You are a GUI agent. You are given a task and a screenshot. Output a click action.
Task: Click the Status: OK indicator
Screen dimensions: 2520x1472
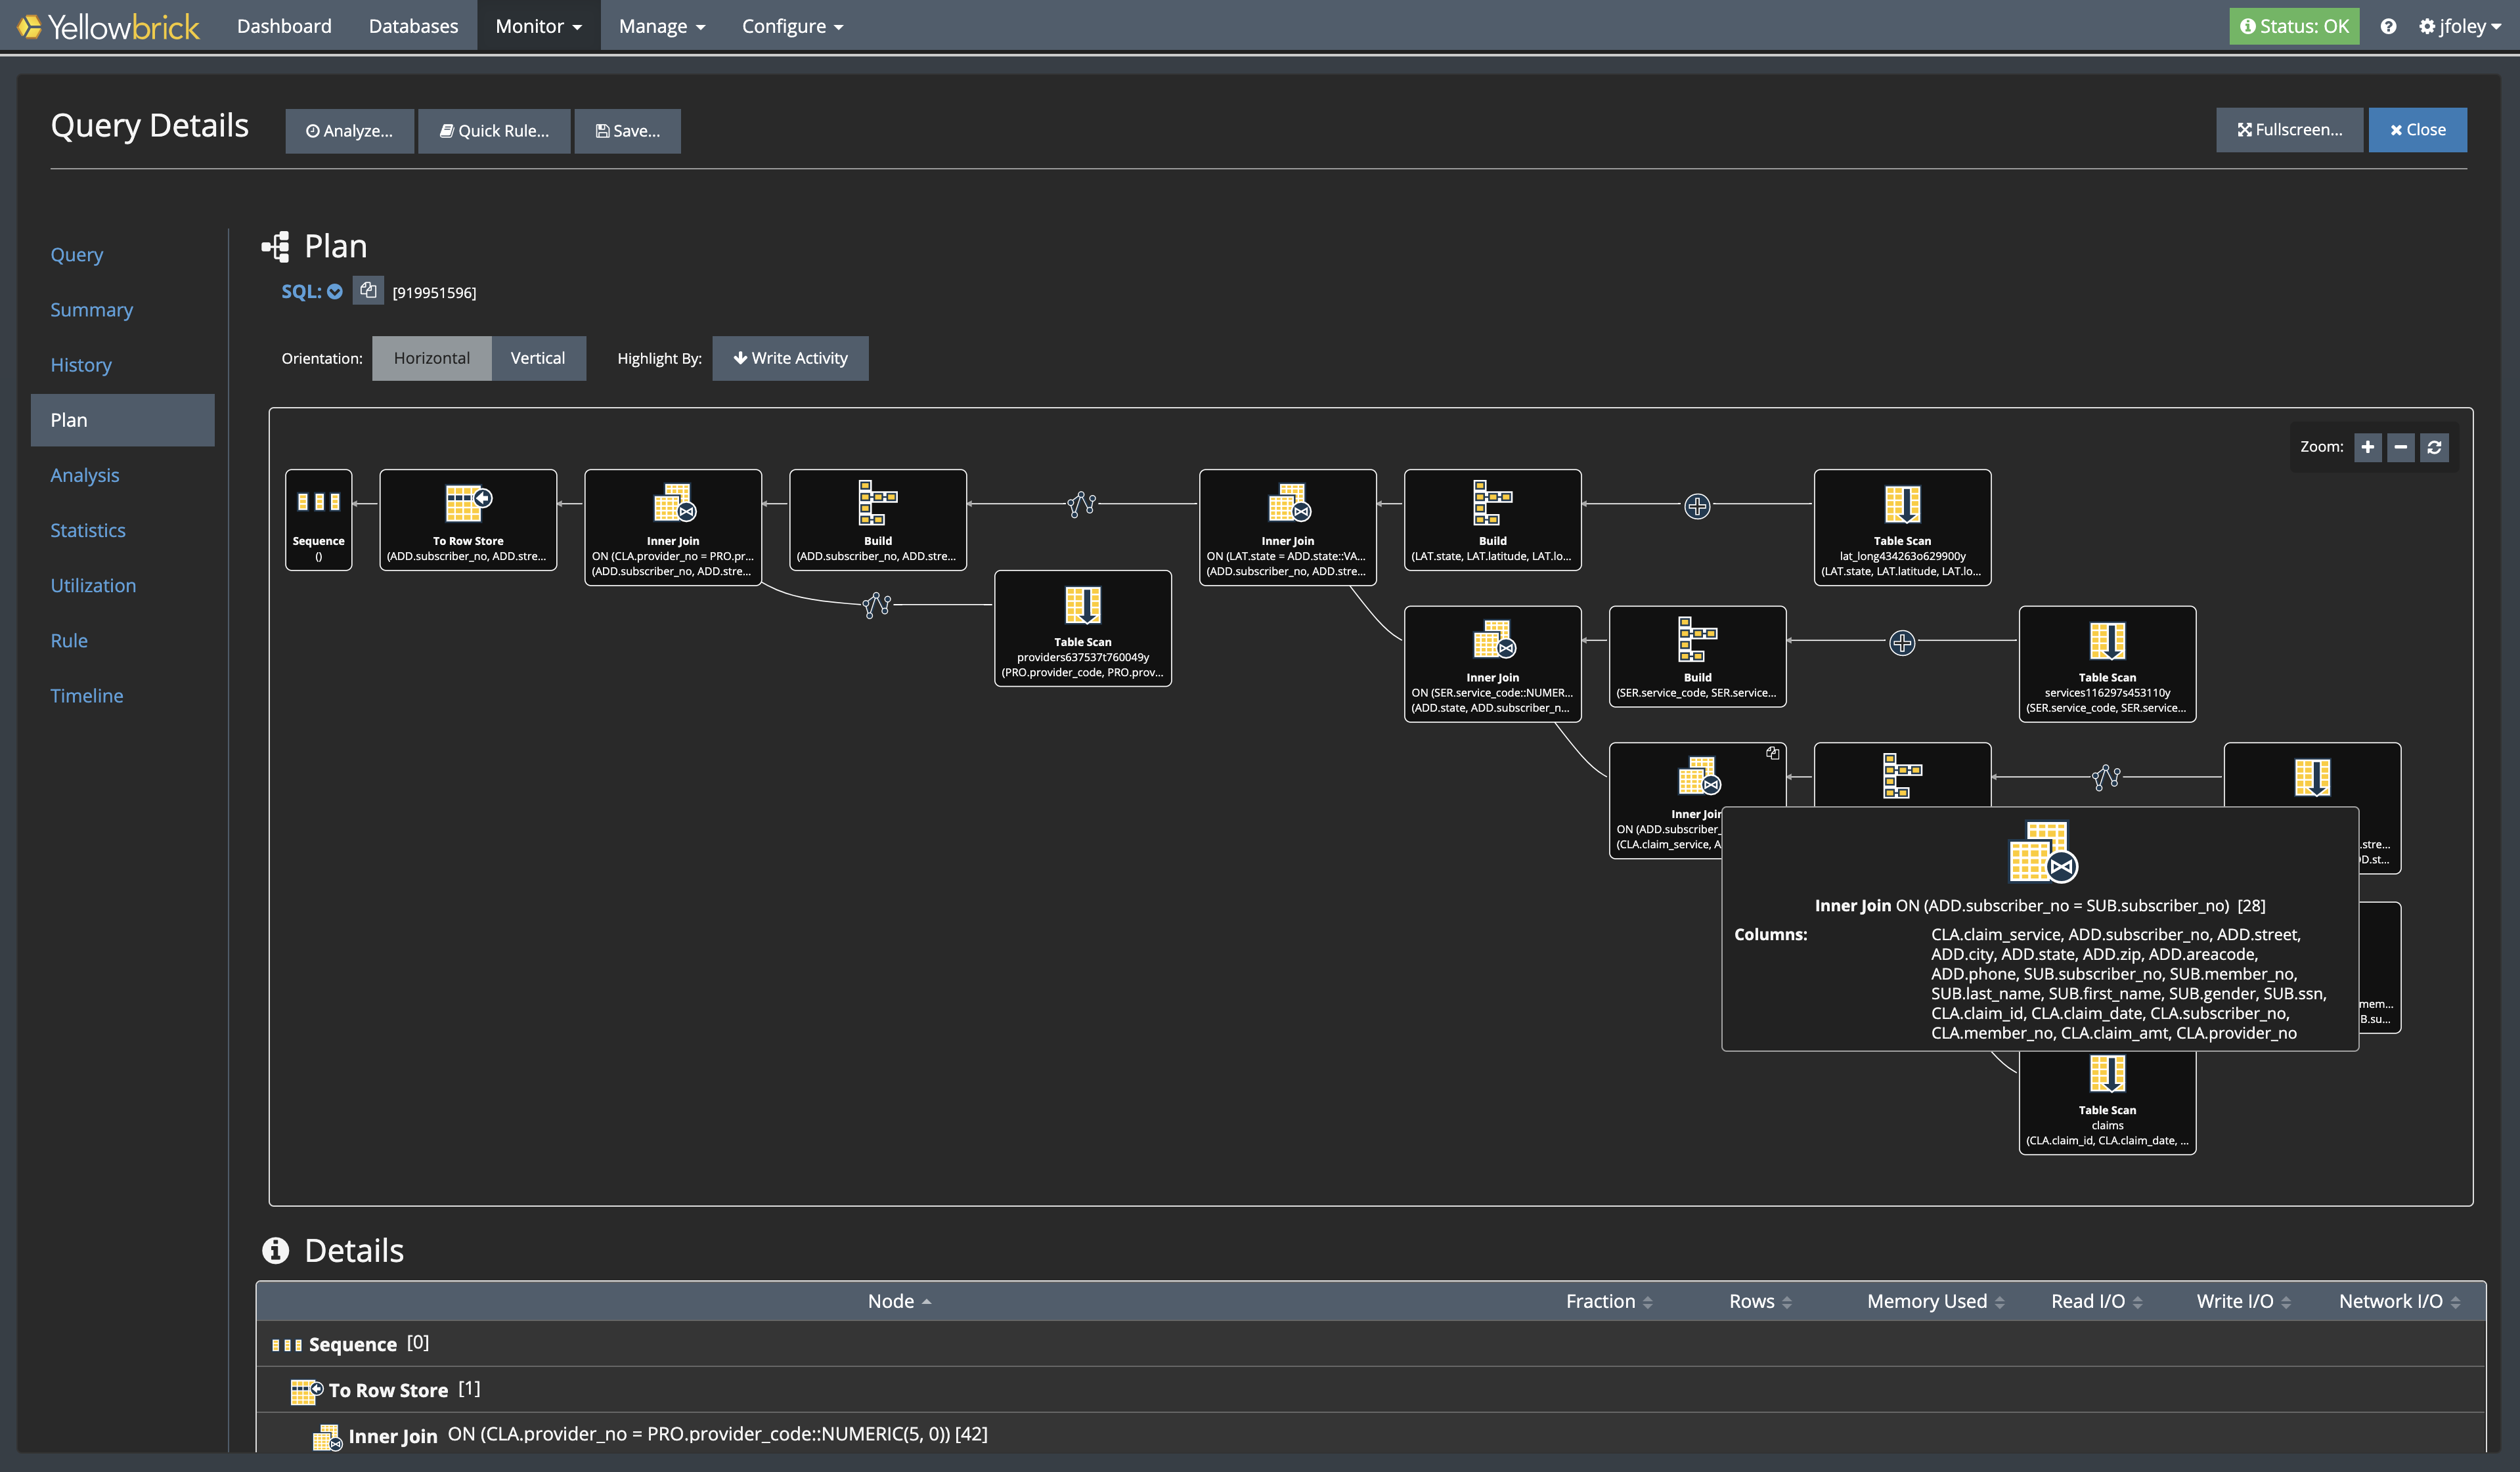pyautogui.click(x=2294, y=26)
